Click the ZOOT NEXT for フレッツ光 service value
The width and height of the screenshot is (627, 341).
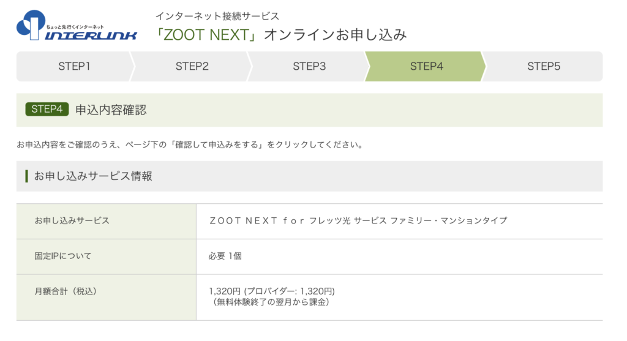(358, 220)
